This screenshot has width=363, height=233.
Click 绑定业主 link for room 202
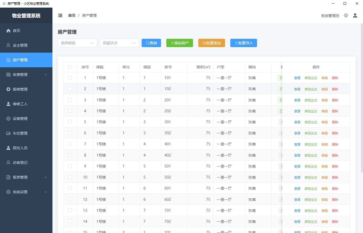(311, 111)
